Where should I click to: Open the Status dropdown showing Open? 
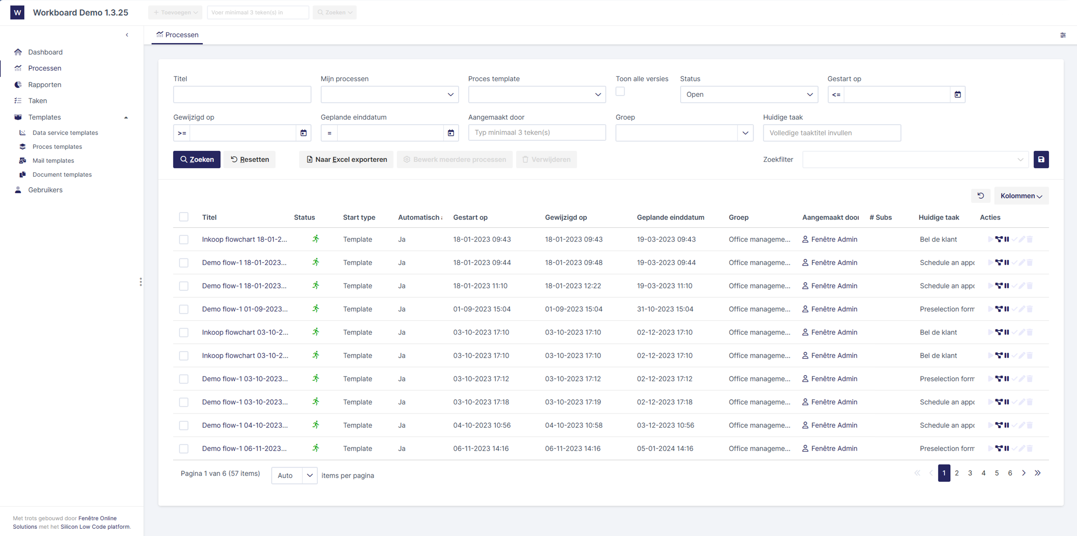click(749, 95)
